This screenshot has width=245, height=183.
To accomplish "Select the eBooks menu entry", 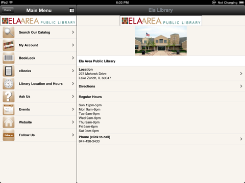I will (x=38, y=71).
